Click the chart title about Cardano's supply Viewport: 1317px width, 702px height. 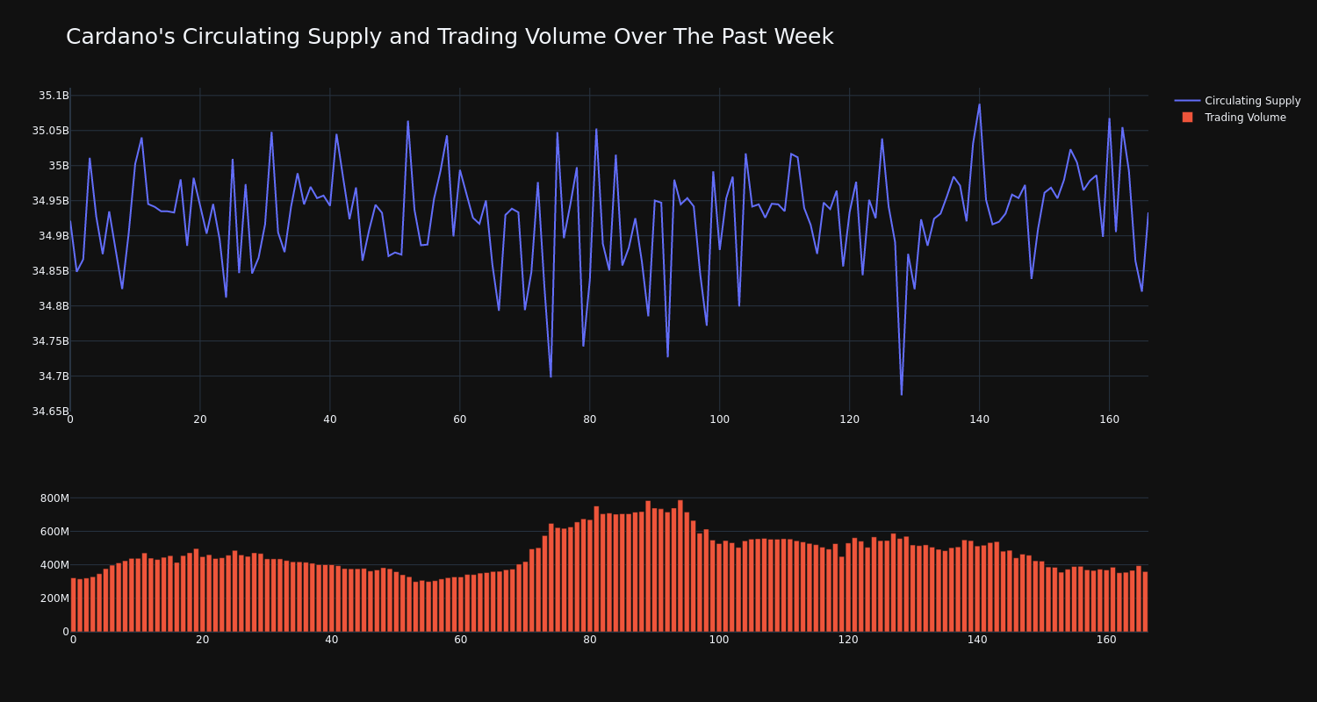click(x=450, y=37)
